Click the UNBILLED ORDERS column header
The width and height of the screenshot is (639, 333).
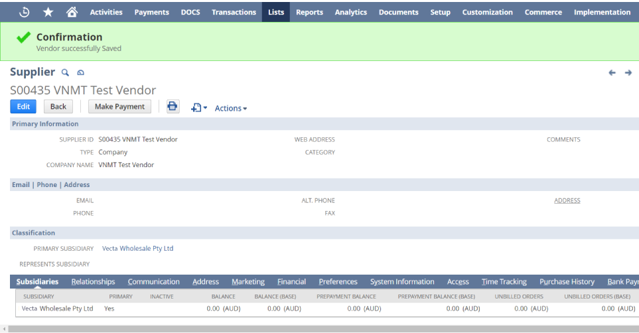point(519,297)
